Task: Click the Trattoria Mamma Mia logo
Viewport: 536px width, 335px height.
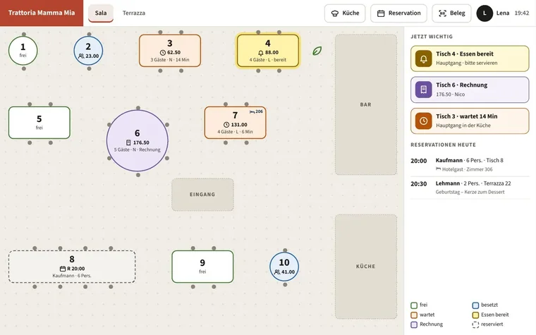Action: point(42,13)
